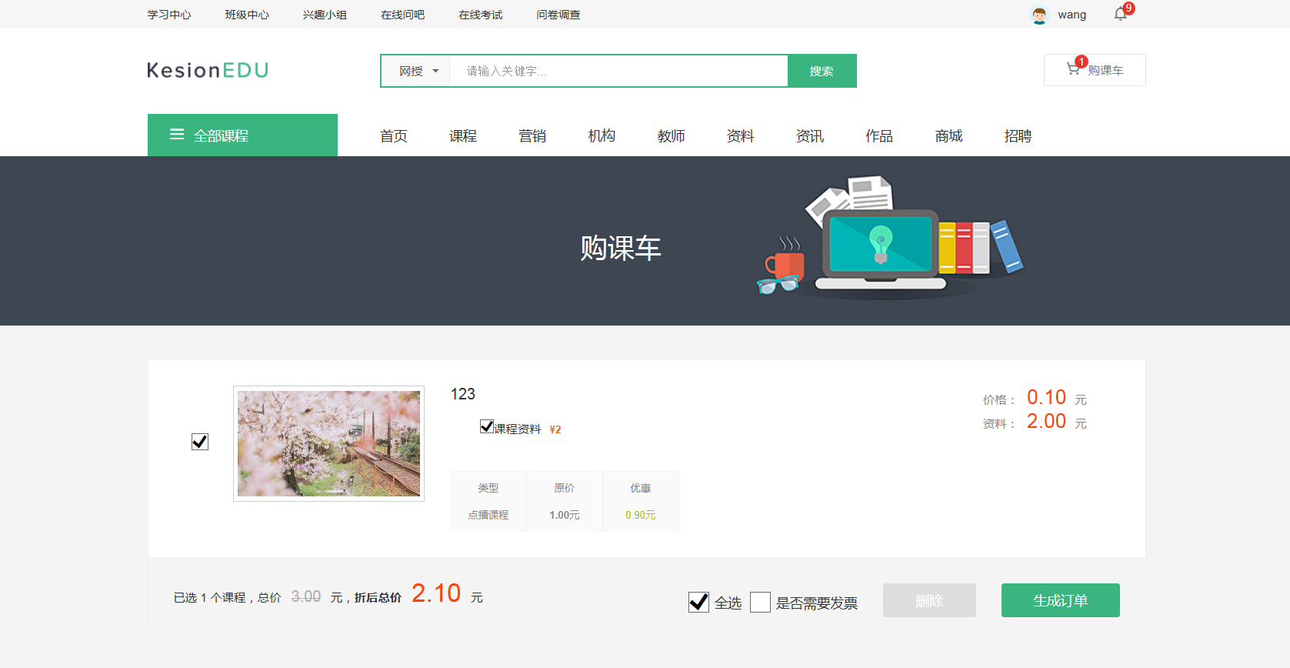Open the shopping cart icon
The height and width of the screenshot is (668, 1290).
click(1073, 69)
